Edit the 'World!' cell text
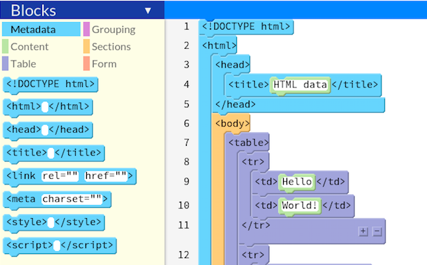The width and height of the screenshot is (427, 265). [x=300, y=205]
